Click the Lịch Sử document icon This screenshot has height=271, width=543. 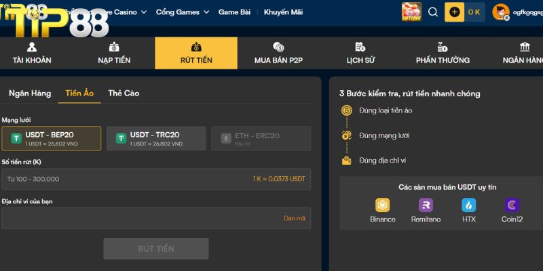360,47
